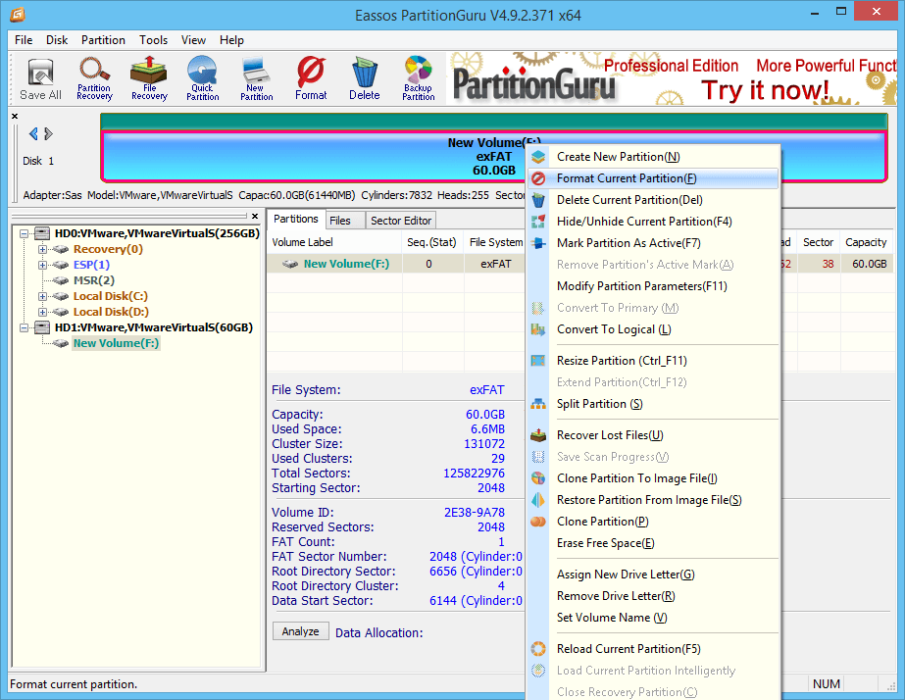Open the Partition menu

(x=103, y=40)
